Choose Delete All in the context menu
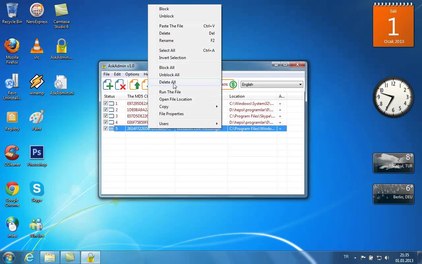Image resolution: width=422 pixels, height=264 pixels. pyautogui.click(x=167, y=82)
